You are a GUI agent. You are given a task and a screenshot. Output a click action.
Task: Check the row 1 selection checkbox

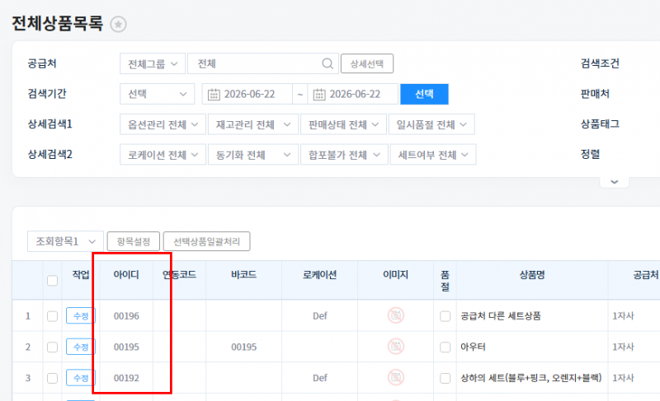click(x=52, y=316)
